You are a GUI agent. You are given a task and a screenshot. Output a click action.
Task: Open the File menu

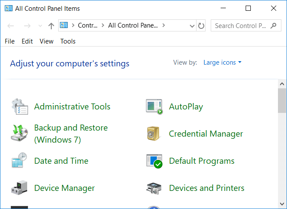9,41
